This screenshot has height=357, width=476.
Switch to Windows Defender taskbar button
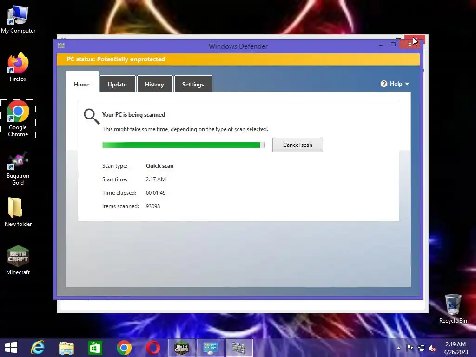click(x=239, y=348)
